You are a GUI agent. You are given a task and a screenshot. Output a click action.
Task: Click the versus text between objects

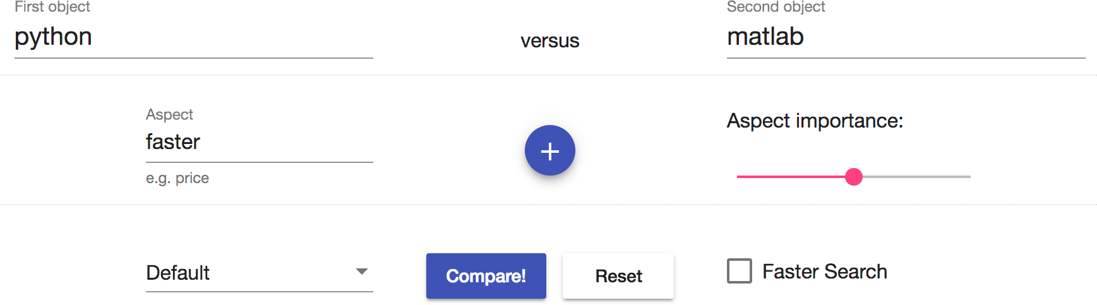(549, 41)
